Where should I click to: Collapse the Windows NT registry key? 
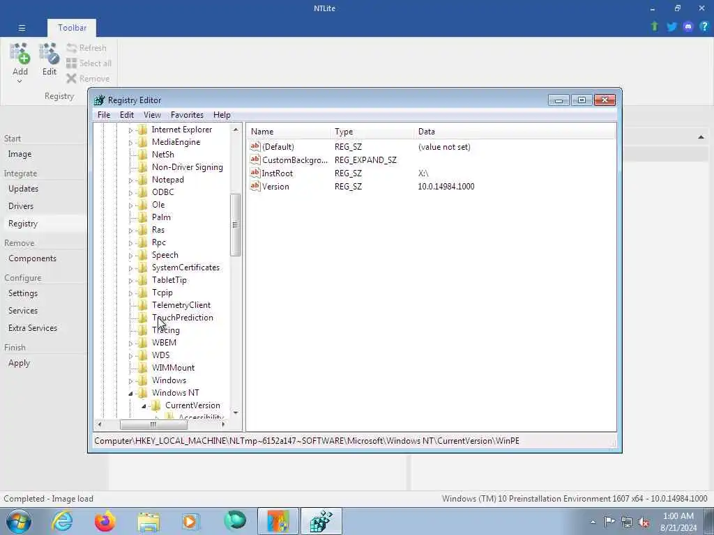click(130, 394)
